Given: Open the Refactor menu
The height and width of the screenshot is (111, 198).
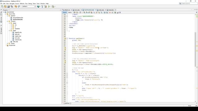Looking at the screenshot, I should click(22, 3).
